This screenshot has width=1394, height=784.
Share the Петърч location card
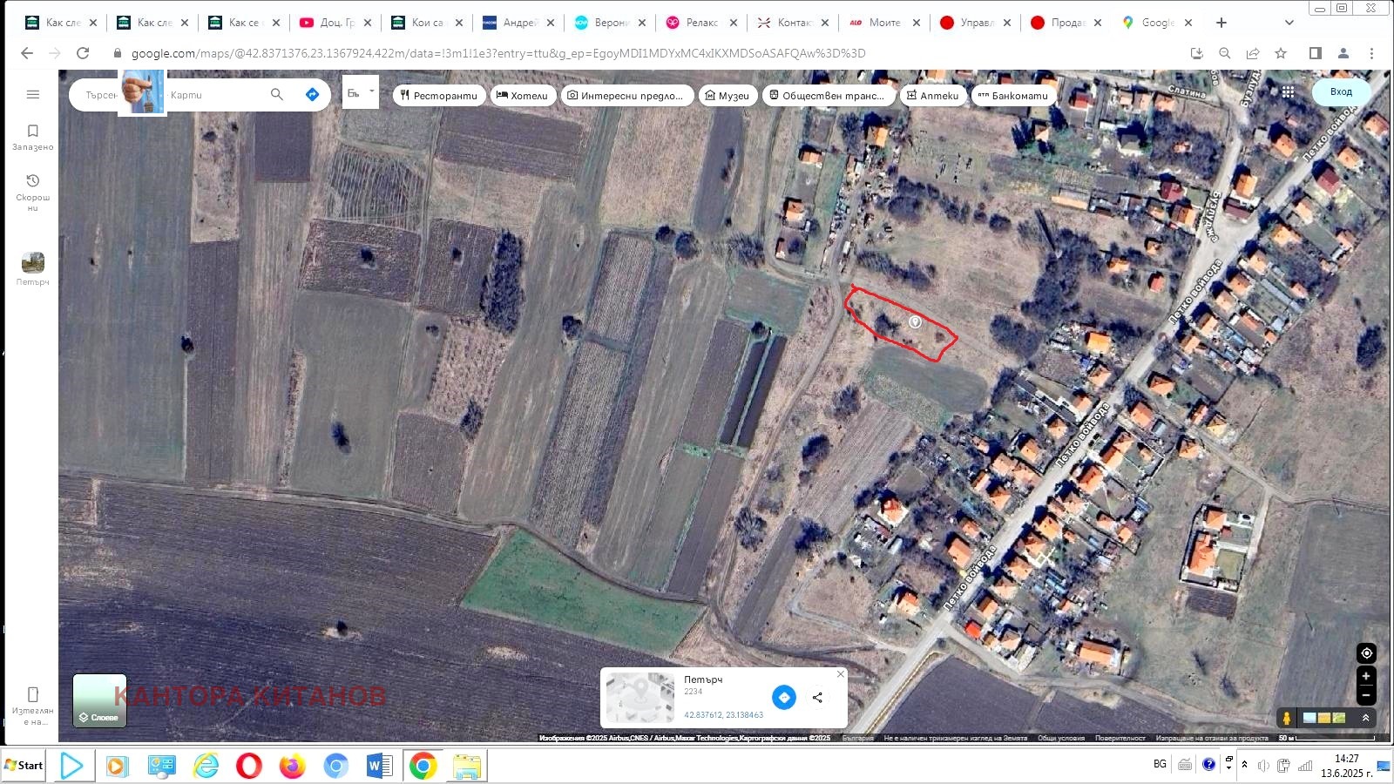pyautogui.click(x=817, y=698)
